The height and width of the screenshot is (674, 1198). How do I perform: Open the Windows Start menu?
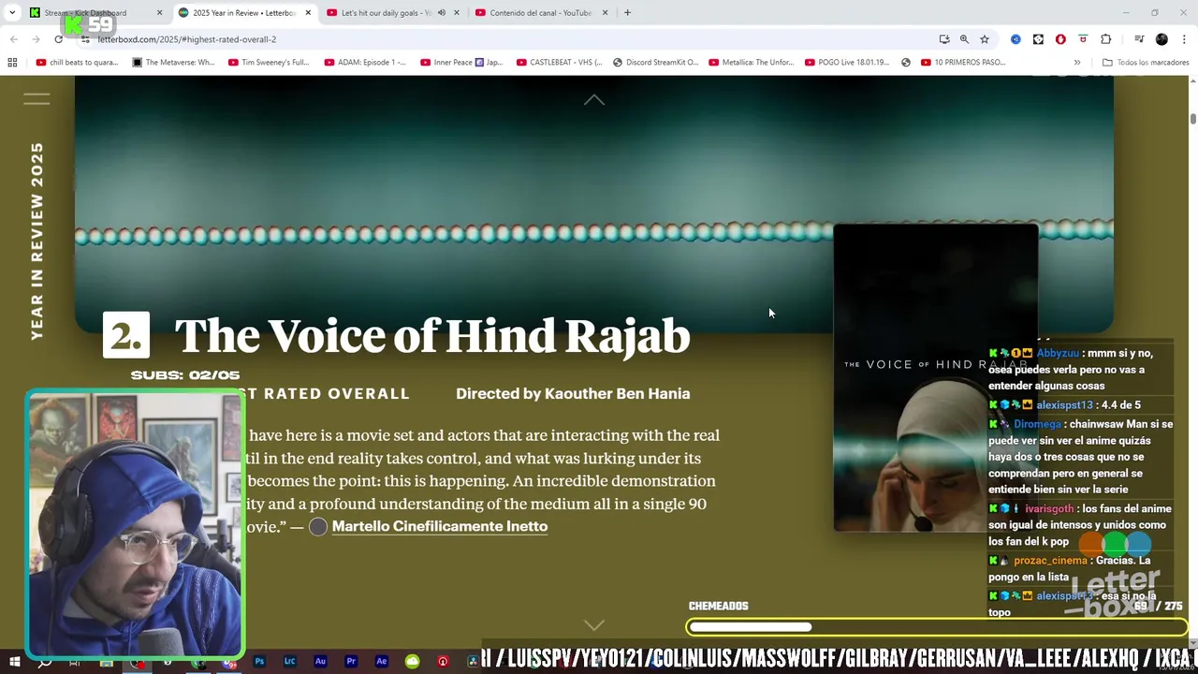(x=14, y=662)
